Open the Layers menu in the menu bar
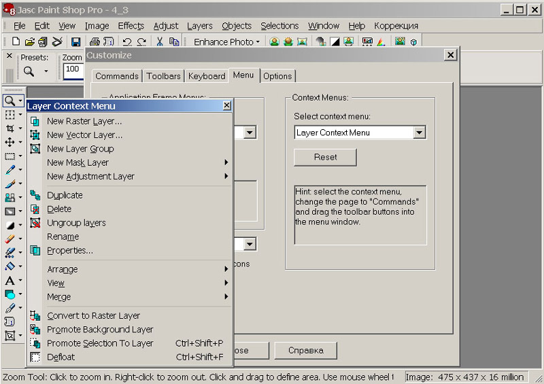The width and height of the screenshot is (544, 384). tap(199, 26)
